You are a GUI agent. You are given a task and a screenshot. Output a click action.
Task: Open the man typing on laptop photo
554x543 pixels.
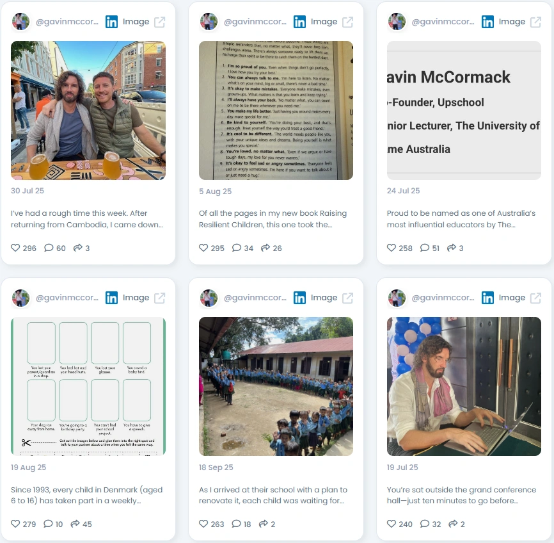coord(464,386)
